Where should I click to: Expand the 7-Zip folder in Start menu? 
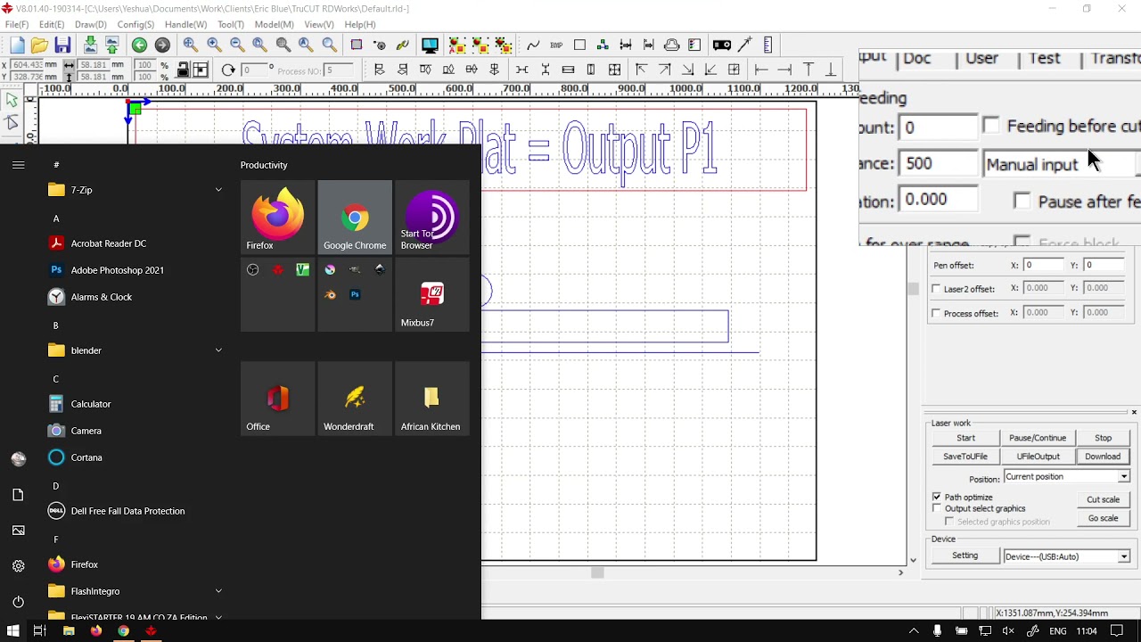[x=218, y=190]
